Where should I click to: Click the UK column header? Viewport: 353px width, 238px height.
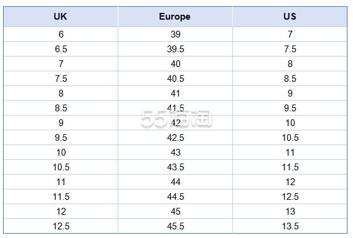point(60,17)
